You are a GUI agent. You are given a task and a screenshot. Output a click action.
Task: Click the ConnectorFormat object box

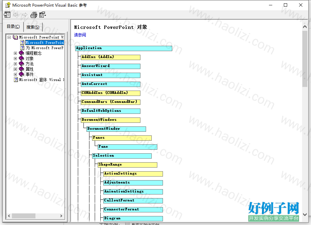click(x=133, y=209)
